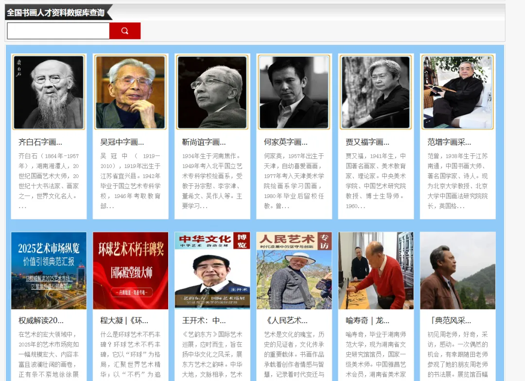Screen dimensions: 525x381
Task: Open the 环球艺术不朽丰碑奖 red banner image
Action: (131, 270)
